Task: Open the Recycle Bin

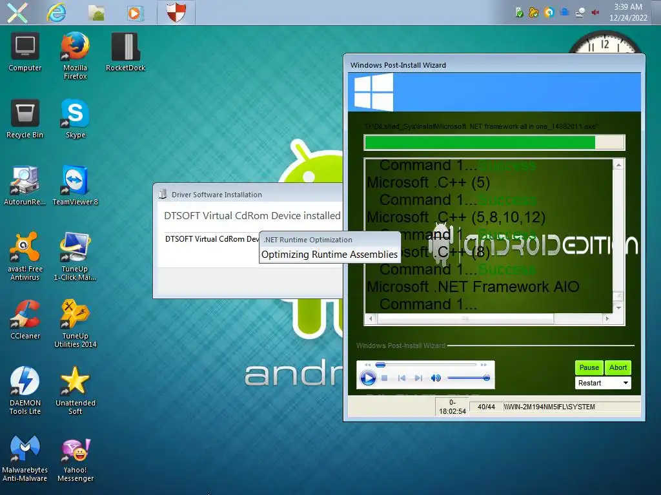Action: tap(25, 119)
